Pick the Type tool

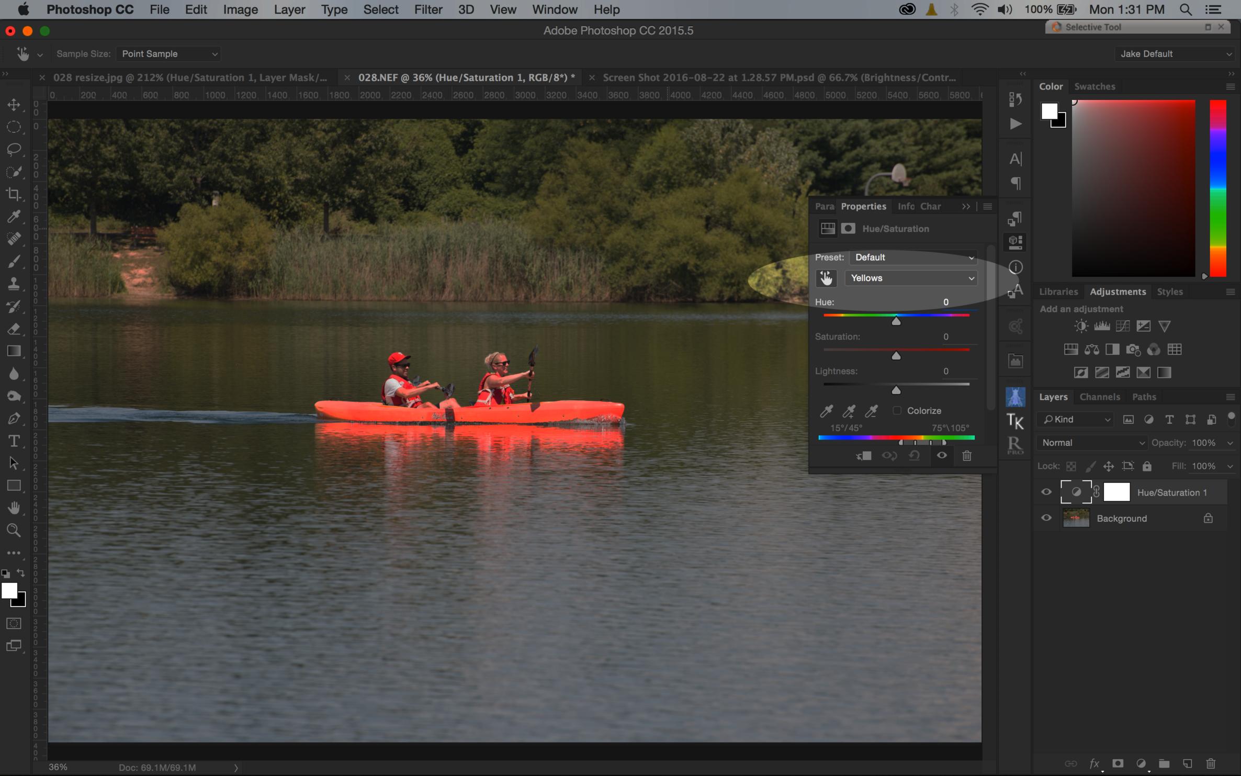click(x=14, y=441)
